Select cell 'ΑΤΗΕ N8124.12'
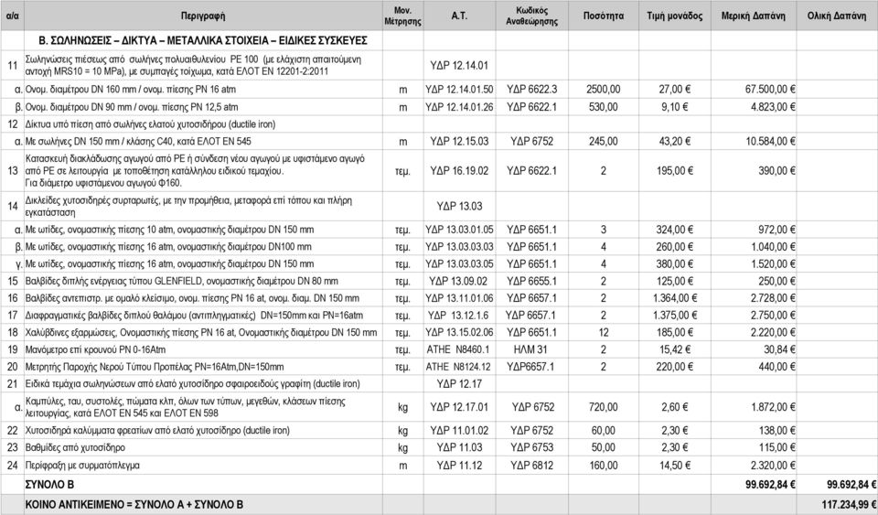The width and height of the screenshot is (878, 515). point(458,367)
